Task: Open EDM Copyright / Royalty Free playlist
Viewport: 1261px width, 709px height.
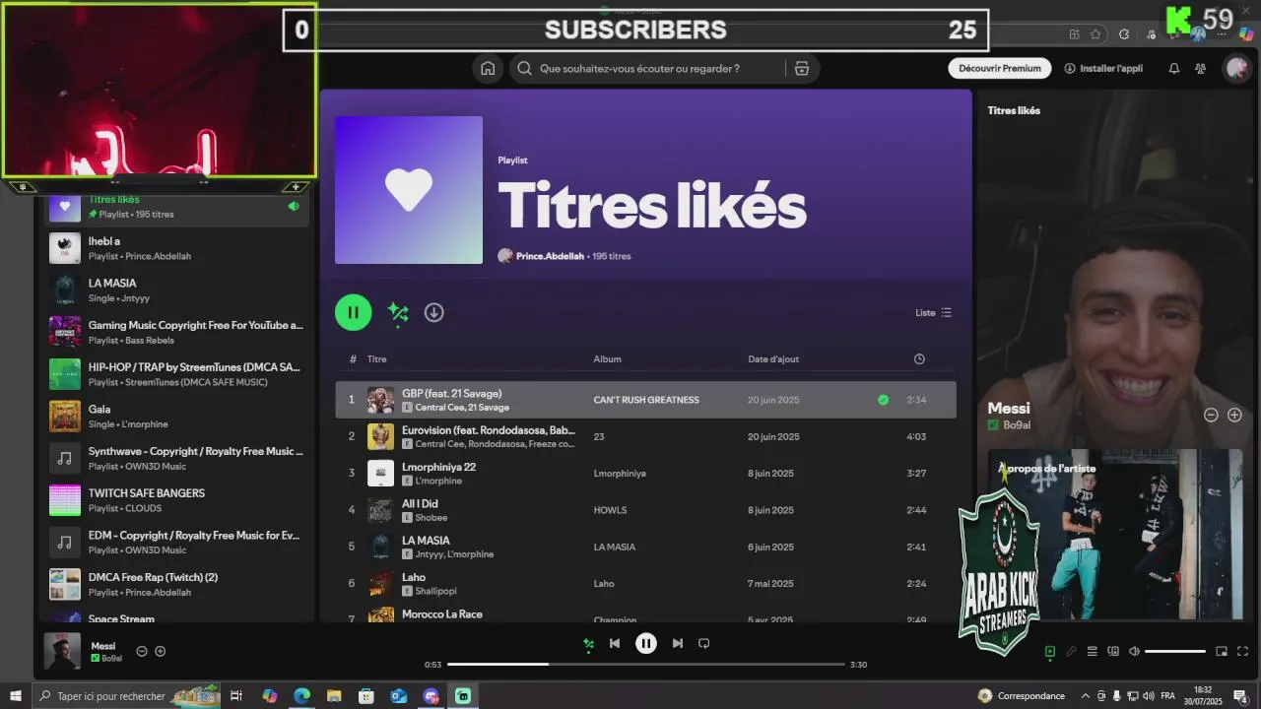Action: (x=177, y=542)
